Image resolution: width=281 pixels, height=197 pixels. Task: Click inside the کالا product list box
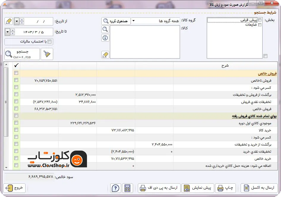(145, 42)
